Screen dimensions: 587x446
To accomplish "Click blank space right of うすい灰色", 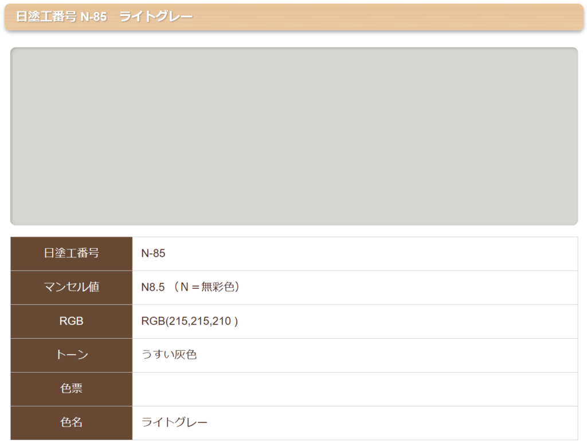I will click(x=390, y=355).
